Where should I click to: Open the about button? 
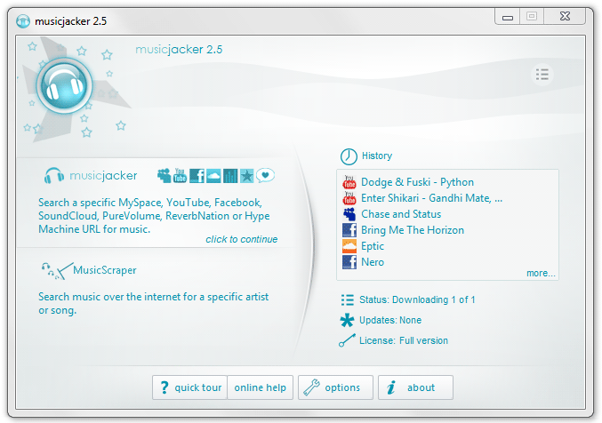coord(415,387)
